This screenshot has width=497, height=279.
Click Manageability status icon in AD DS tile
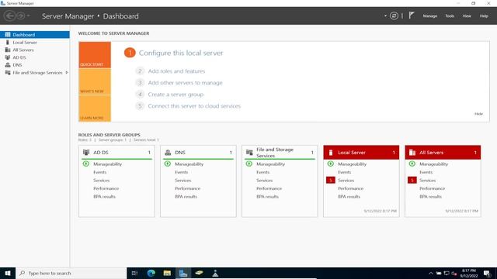(86, 164)
